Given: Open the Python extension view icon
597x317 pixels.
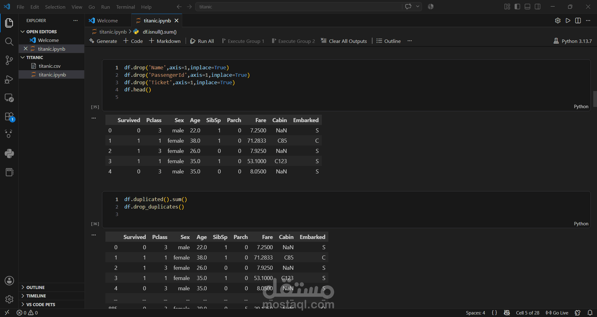Looking at the screenshot, I should pos(9,153).
